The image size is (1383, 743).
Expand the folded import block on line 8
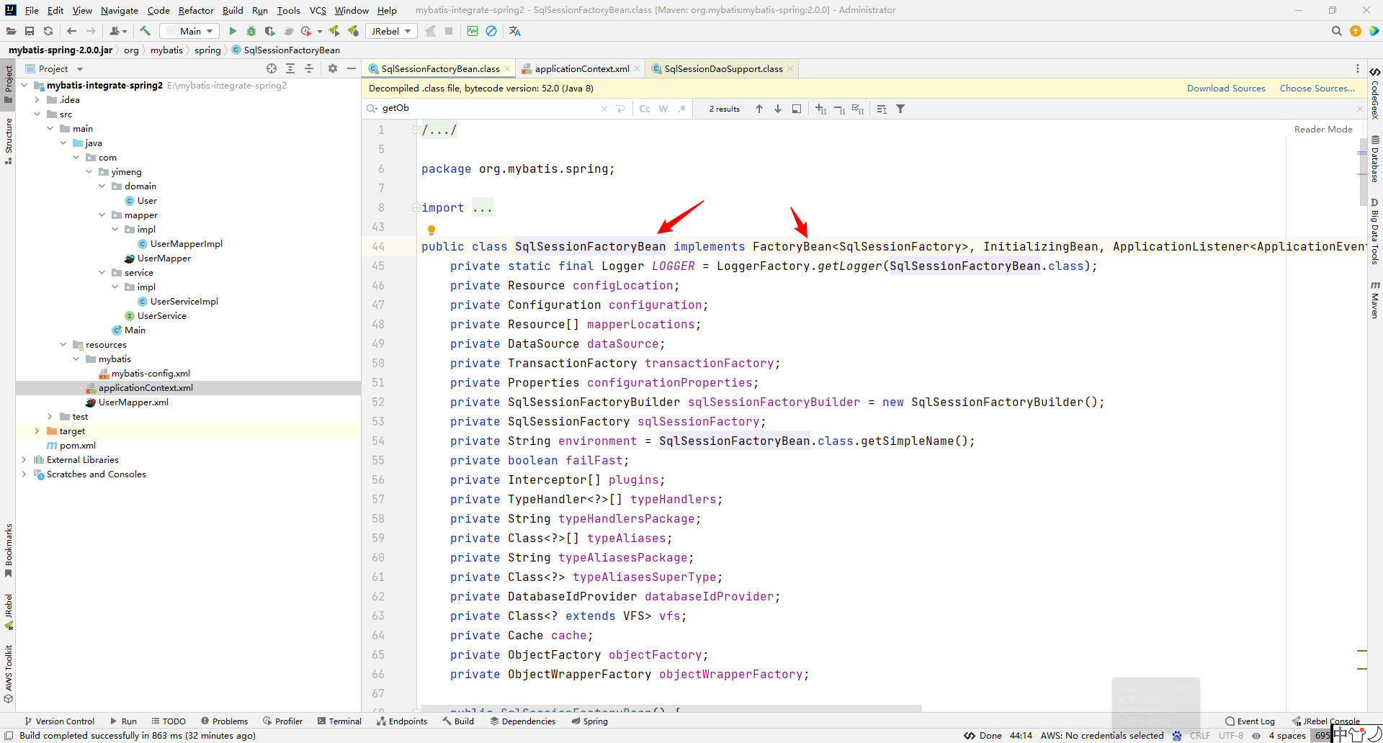pyautogui.click(x=416, y=207)
